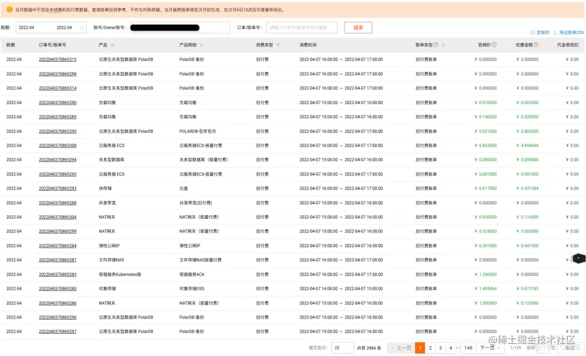Click the filter funnel icon beside 账单类型 header

pyautogui.click(x=443, y=45)
